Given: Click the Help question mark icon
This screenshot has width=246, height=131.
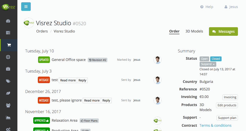Looking at the screenshot, I should click(202, 7).
